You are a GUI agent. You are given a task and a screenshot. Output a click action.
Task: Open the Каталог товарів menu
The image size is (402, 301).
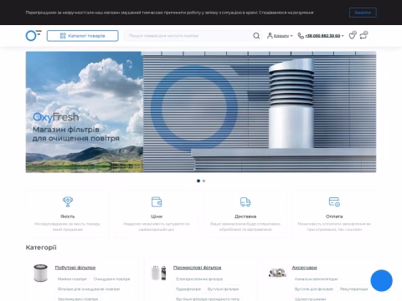point(83,36)
